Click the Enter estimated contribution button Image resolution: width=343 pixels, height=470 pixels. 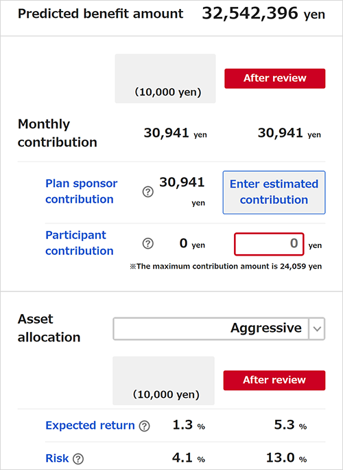[x=274, y=192]
